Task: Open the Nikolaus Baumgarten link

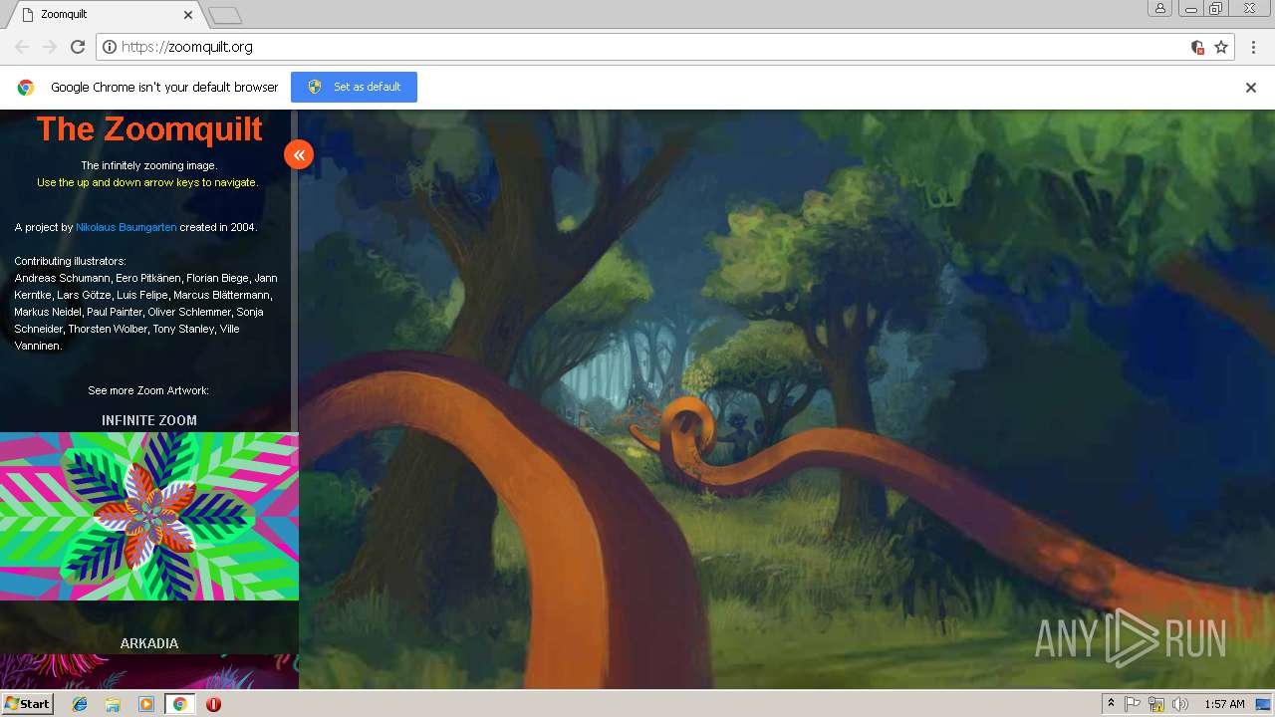Action: (x=127, y=227)
